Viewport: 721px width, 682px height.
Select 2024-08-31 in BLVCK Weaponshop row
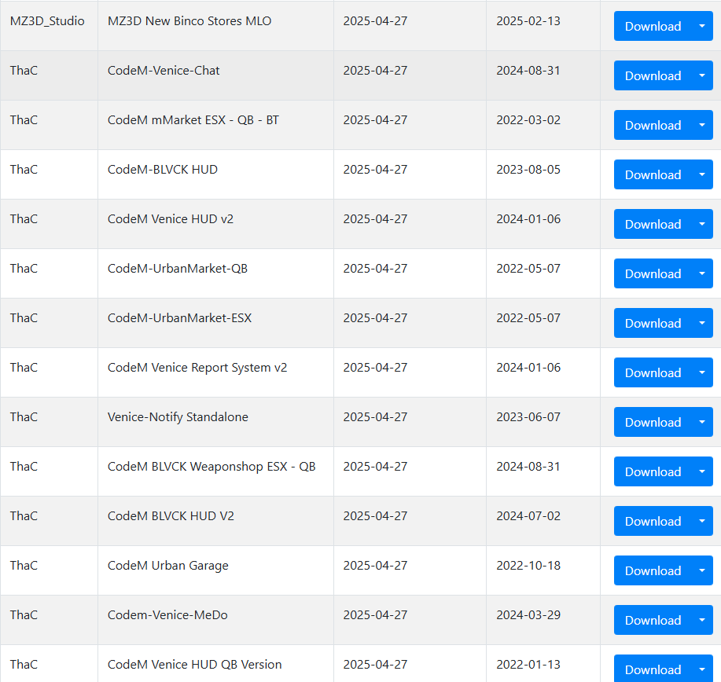(528, 467)
